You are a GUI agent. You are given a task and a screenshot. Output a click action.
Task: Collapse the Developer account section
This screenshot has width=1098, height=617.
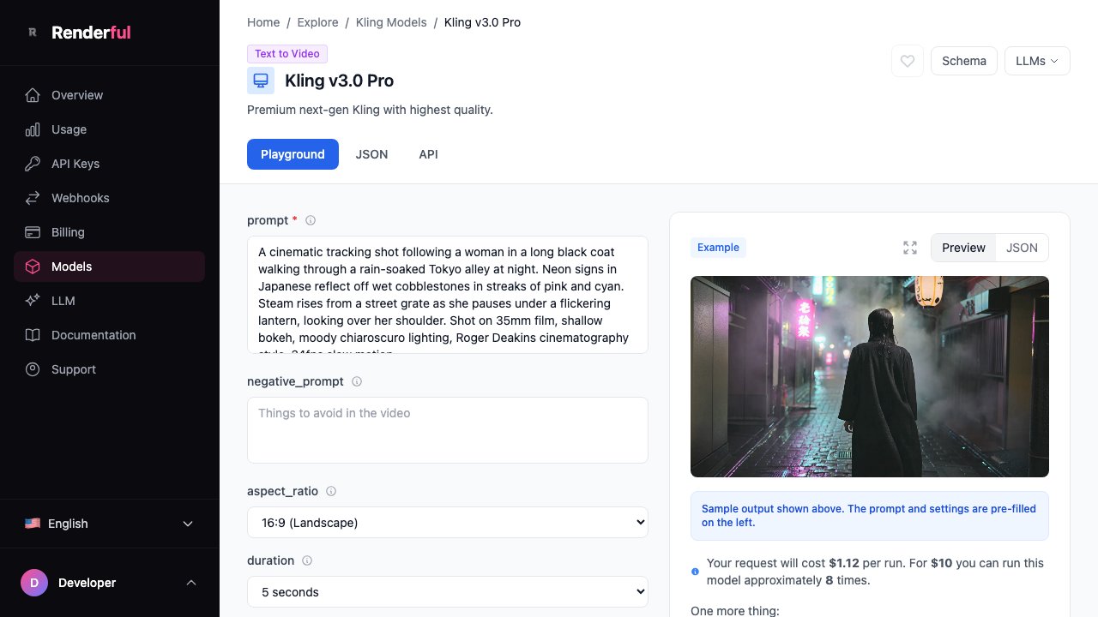(x=190, y=583)
